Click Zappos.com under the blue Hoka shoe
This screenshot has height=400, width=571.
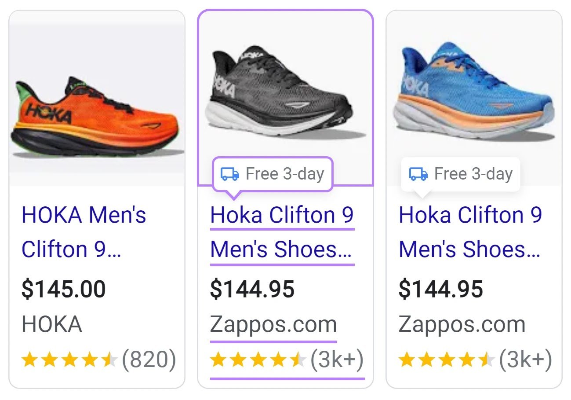[462, 324]
